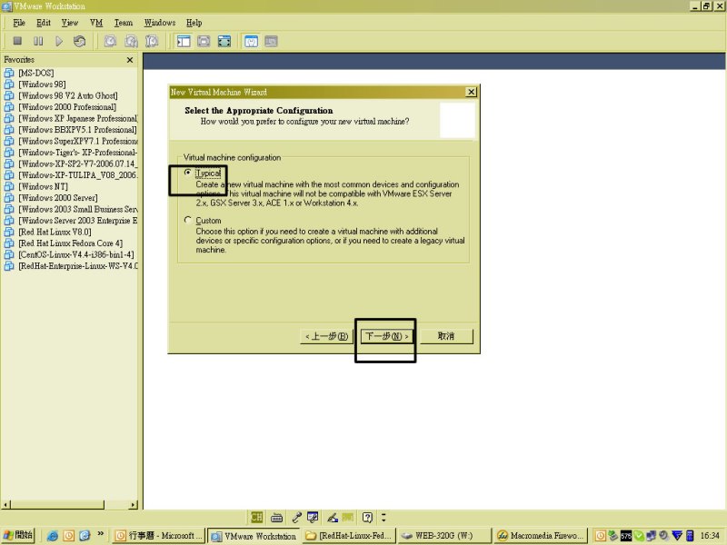Select the Custom configuration radio button
Viewport: 727px width, 545px height.
(188, 220)
